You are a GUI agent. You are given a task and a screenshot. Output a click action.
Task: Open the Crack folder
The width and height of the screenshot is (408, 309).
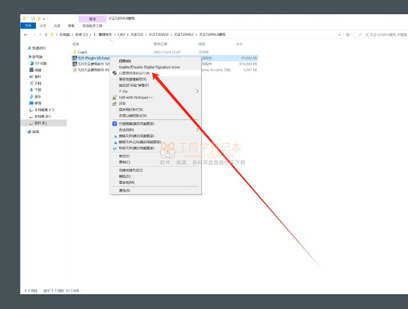click(x=82, y=52)
